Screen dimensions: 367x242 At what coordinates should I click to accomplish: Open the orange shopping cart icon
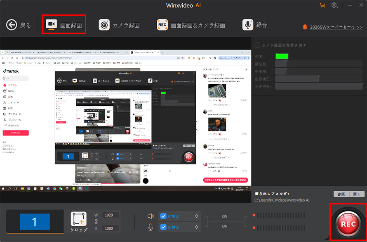click(x=322, y=5)
